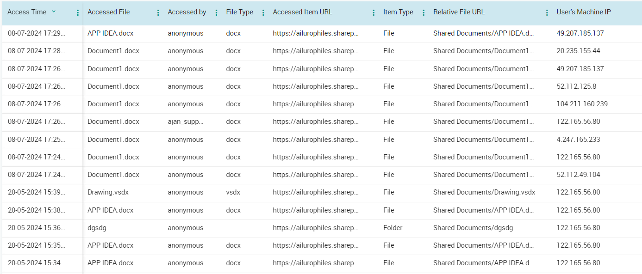Open the Accessed Item URL of the Drawing.vsdx row

(316, 192)
